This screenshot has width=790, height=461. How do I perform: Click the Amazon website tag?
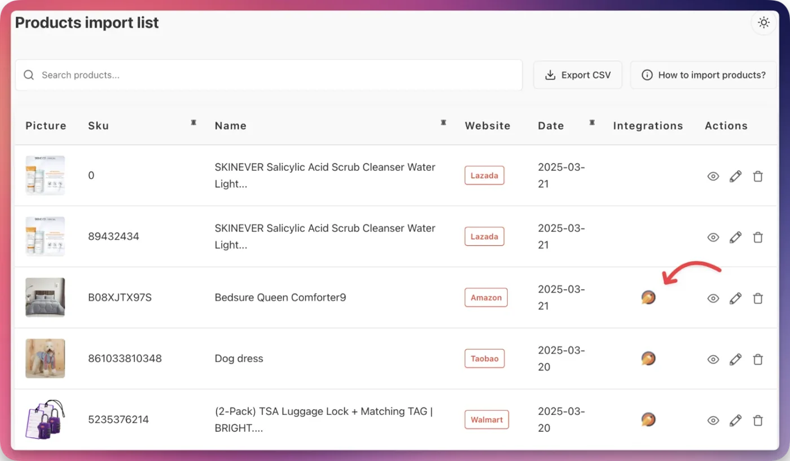486,297
